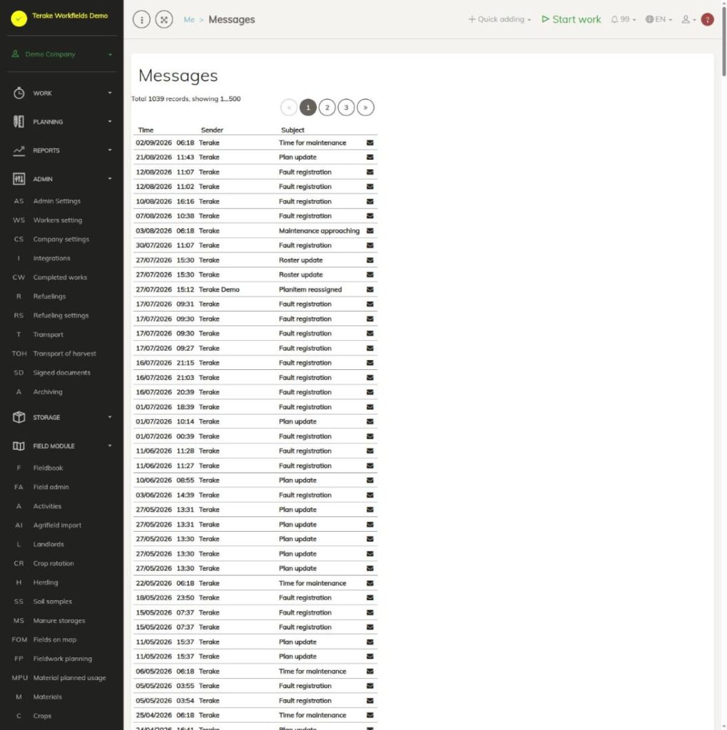
Task: Click previous page arrow button
Action: coord(289,108)
